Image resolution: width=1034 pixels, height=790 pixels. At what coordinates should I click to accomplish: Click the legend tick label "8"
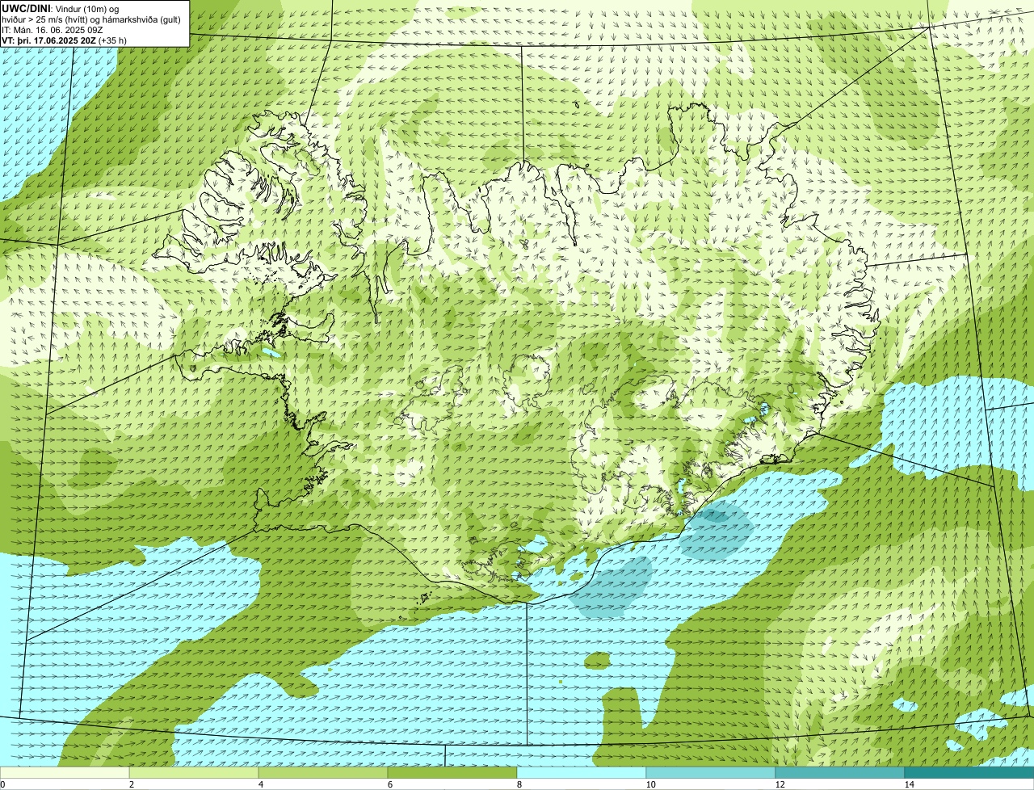pyautogui.click(x=519, y=784)
